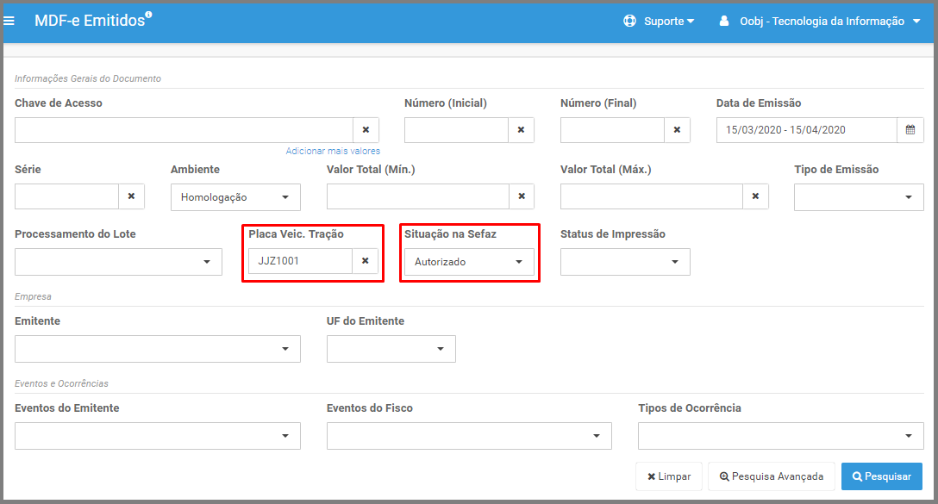Screen dimensions: 938x504
Task: Clear the Número (Inicial) field
Action: pyautogui.click(x=521, y=130)
